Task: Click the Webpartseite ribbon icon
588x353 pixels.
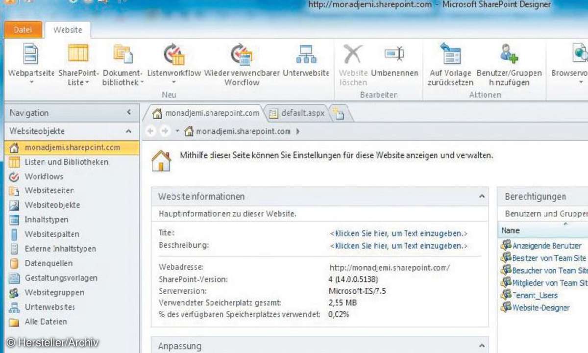Action: (x=31, y=54)
